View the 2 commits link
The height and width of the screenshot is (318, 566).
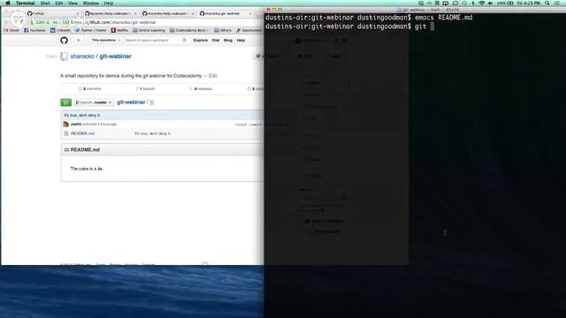(90, 88)
